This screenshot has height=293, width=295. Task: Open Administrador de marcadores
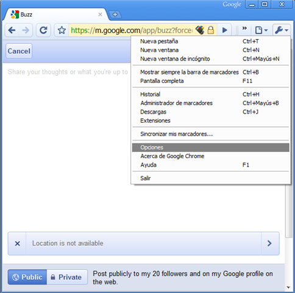coord(211,103)
